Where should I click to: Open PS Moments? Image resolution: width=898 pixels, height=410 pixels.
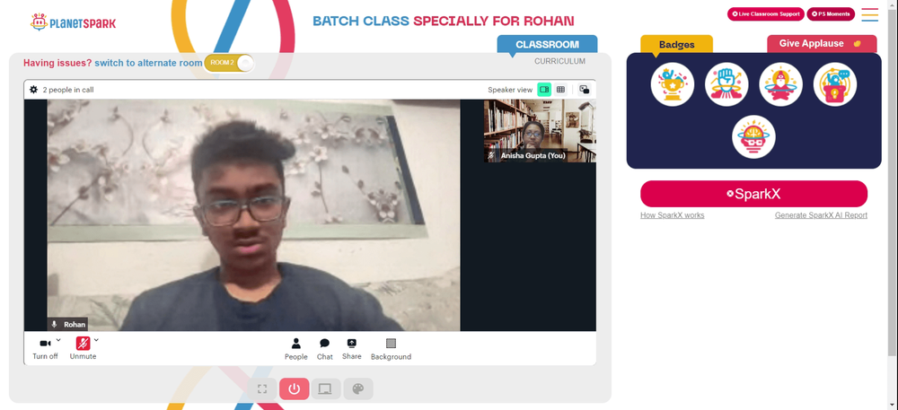831,13
